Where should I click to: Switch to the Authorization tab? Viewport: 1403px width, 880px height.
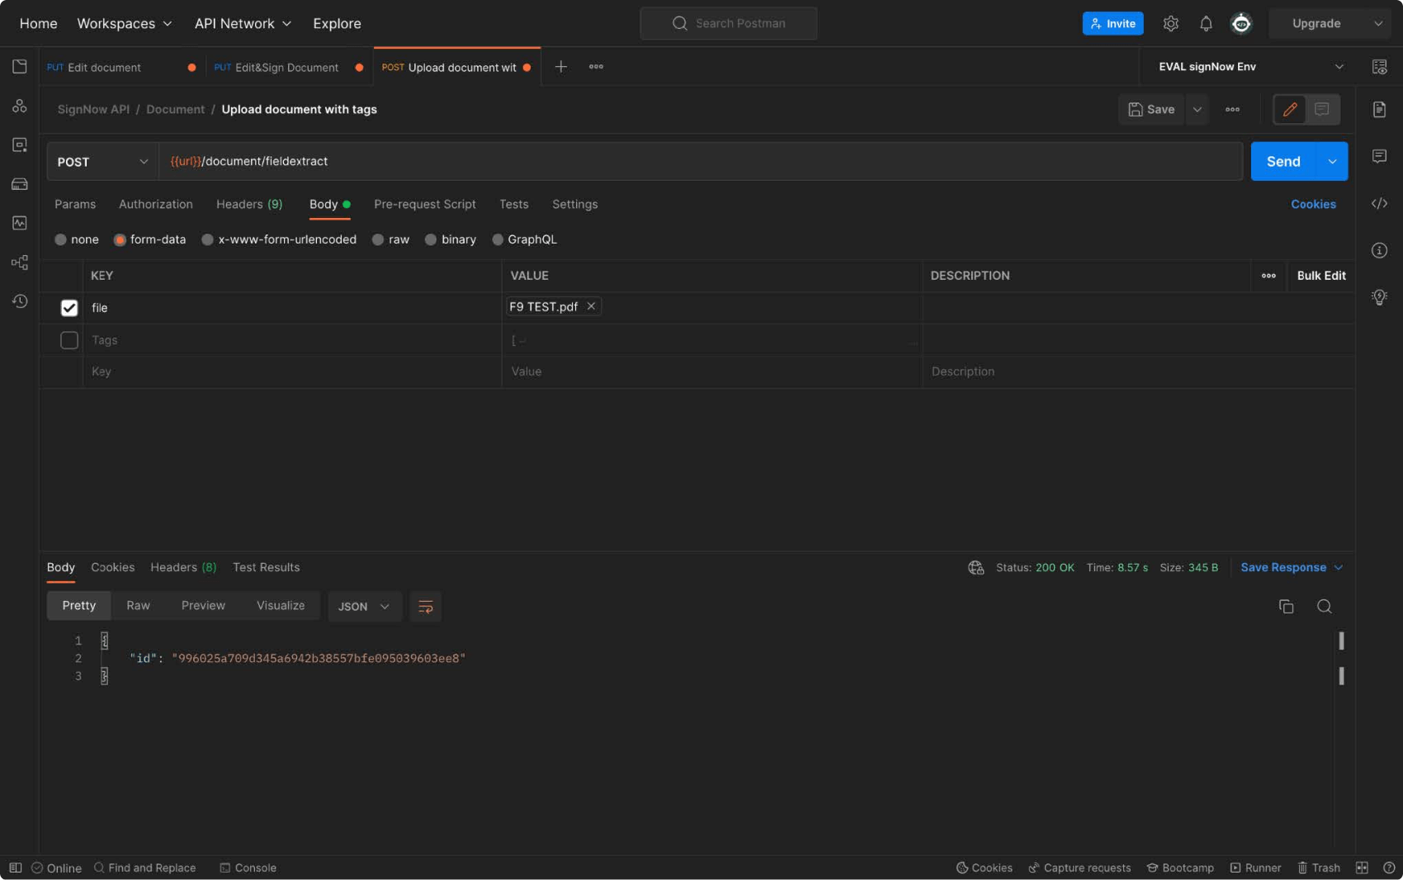(155, 204)
